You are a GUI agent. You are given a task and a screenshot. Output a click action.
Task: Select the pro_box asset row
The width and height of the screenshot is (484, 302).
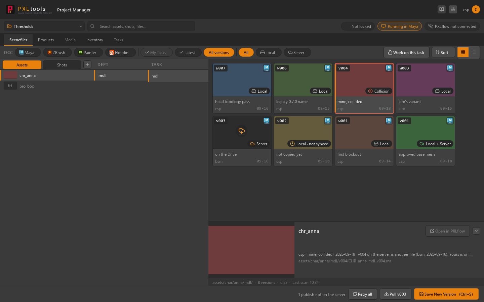pos(47,86)
